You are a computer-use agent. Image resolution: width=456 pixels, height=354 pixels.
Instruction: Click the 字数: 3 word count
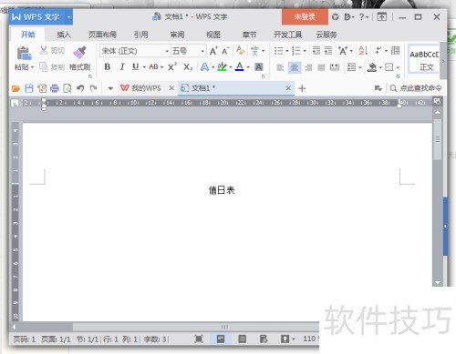(155, 339)
